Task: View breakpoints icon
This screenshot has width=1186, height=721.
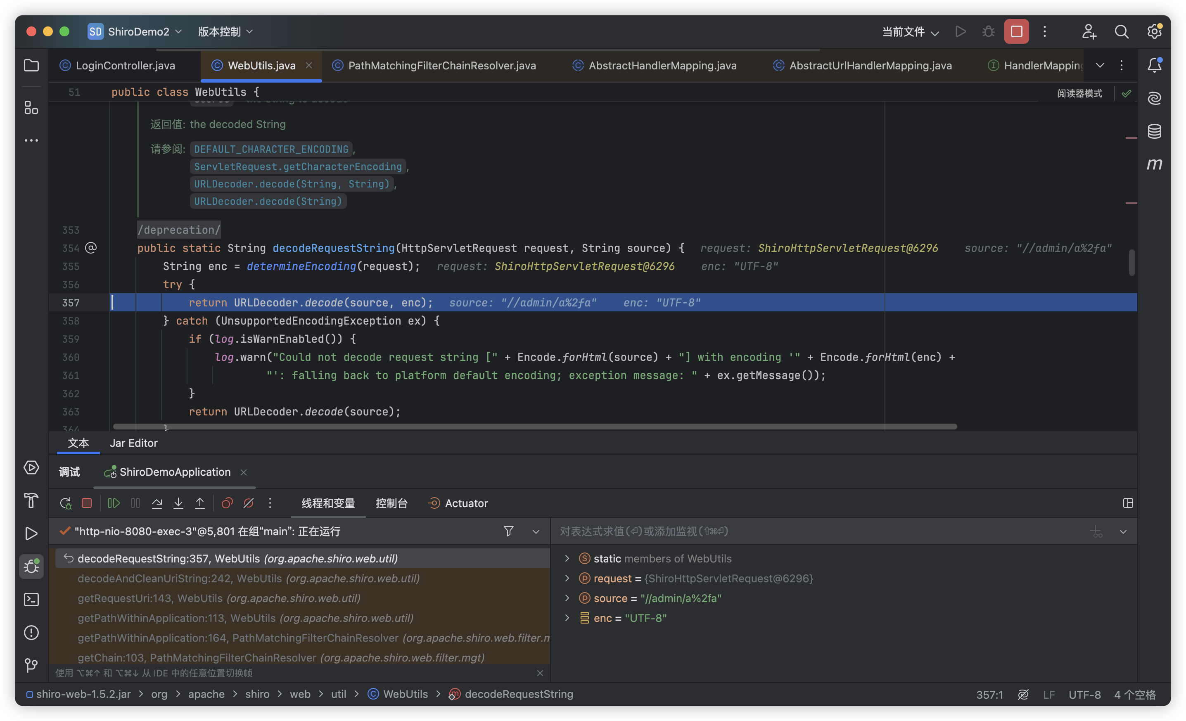Action: point(227,503)
